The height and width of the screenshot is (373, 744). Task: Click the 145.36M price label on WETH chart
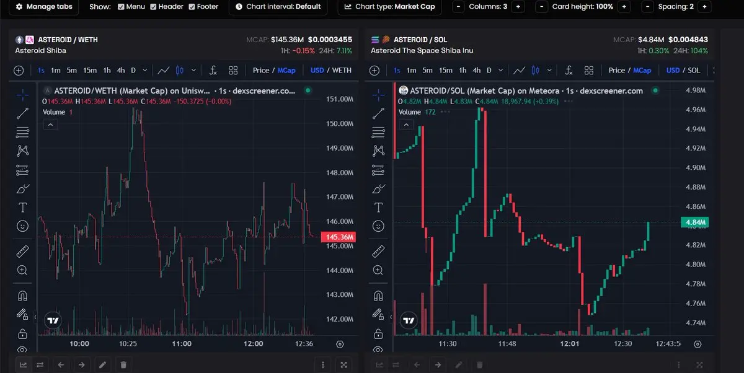click(339, 237)
